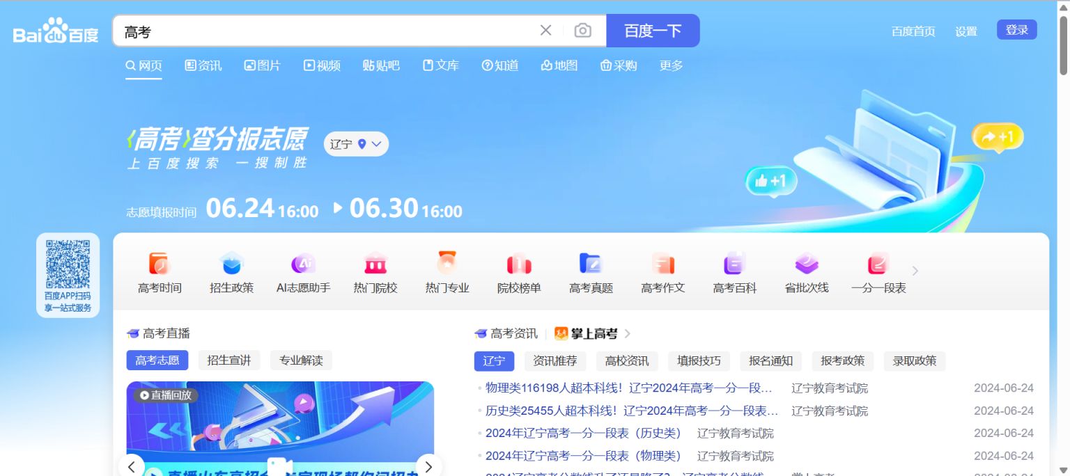The height and width of the screenshot is (476, 1070).
Task: Switch to the 资讯 tab
Action: tap(203, 65)
